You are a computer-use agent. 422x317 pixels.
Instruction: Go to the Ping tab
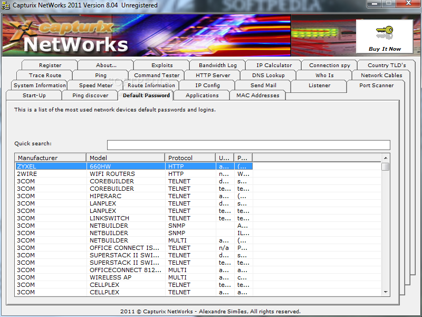[101, 75]
